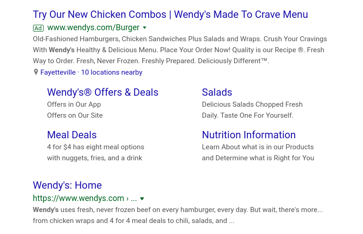The width and height of the screenshot is (363, 234).
Task: Click the fresh never frozen beef result snippet
Action: (178, 215)
